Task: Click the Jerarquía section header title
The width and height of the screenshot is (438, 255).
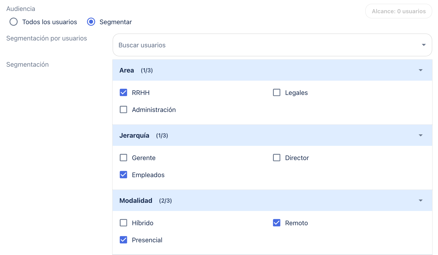Action: click(134, 135)
